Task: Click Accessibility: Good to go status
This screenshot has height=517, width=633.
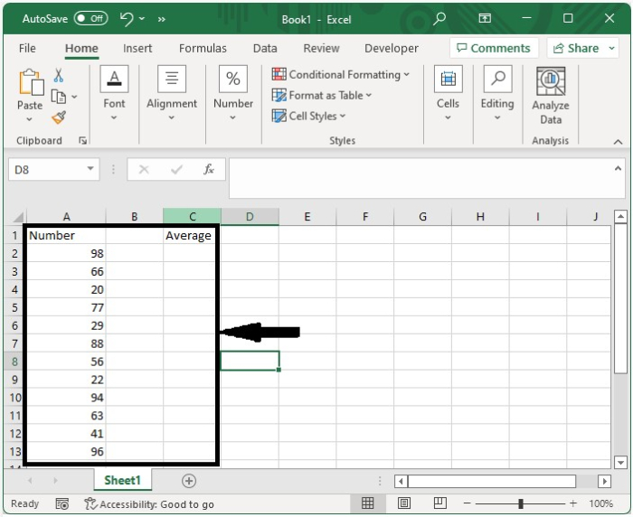Action: 149,504
